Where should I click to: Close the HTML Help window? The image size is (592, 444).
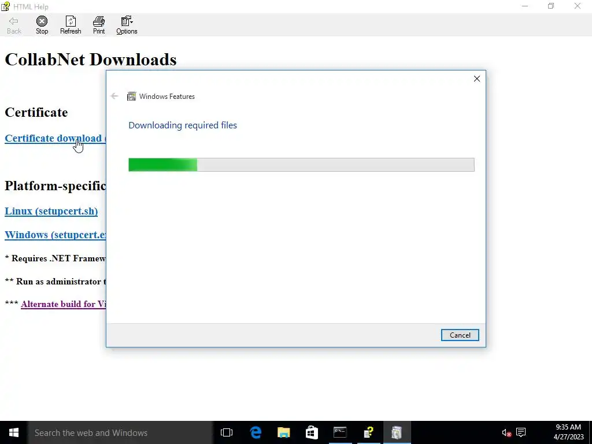pyautogui.click(x=578, y=6)
